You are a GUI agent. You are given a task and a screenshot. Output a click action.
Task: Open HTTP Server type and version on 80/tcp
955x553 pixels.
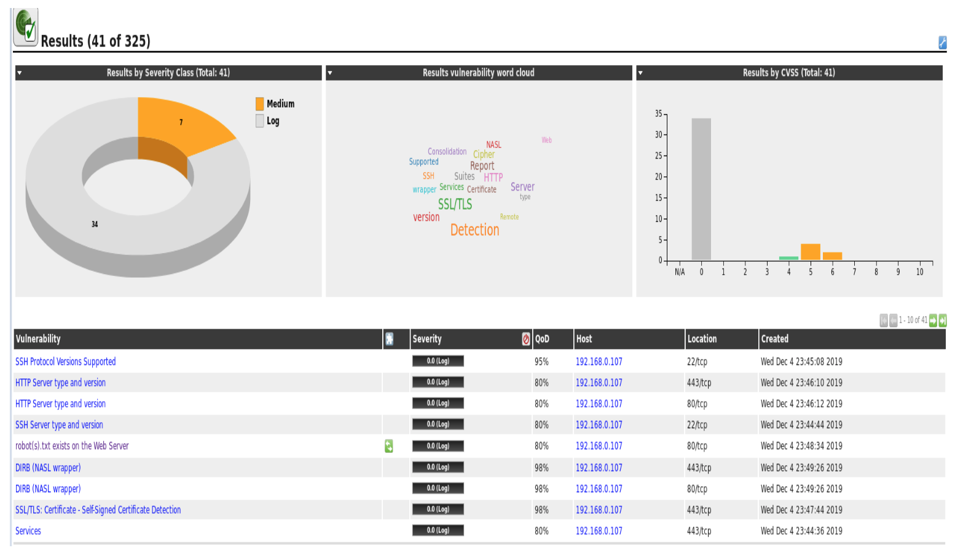(x=60, y=404)
